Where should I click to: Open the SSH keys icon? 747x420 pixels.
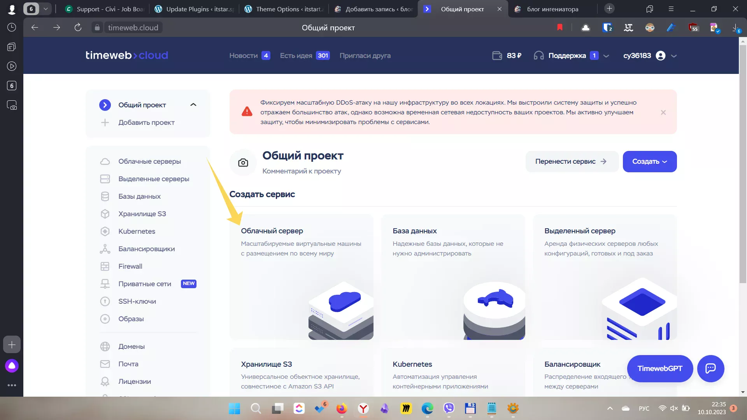click(105, 301)
